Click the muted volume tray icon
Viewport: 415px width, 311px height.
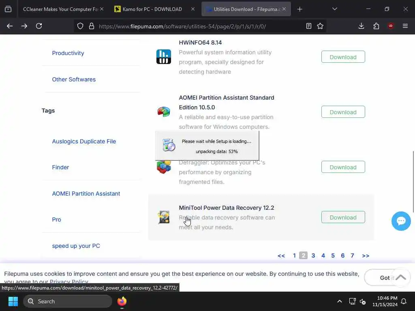point(363,301)
